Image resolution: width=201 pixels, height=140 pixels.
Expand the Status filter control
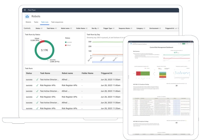pos(39,28)
